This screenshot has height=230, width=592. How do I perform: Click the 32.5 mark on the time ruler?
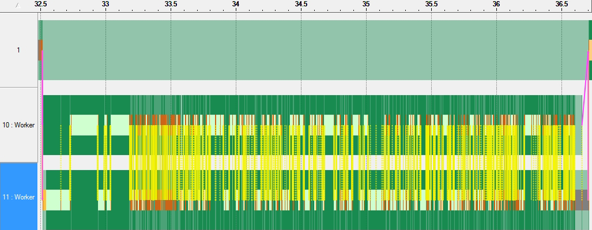tap(40, 4)
